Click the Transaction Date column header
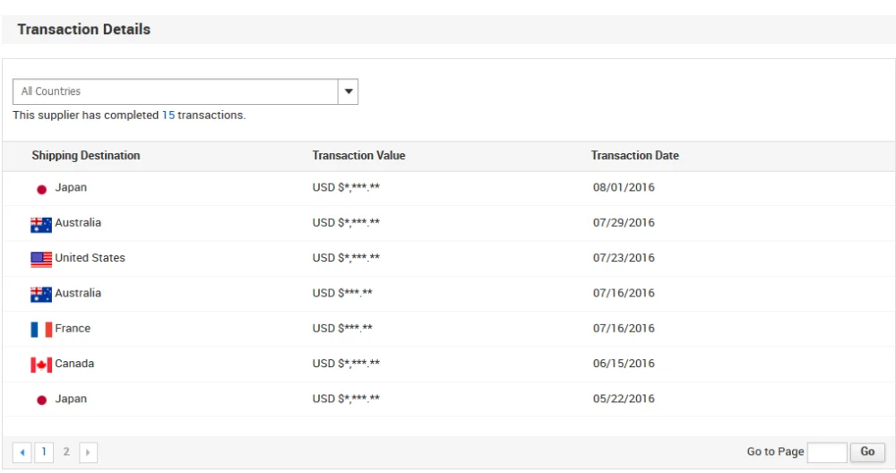This screenshot has width=896, height=473. tap(634, 156)
